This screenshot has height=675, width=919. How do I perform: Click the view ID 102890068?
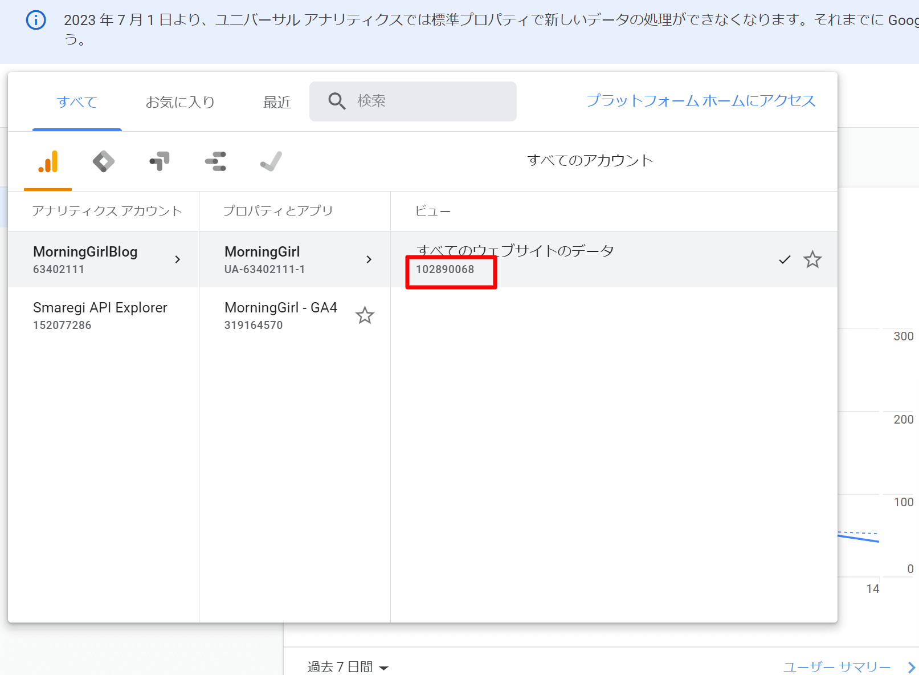coord(445,269)
